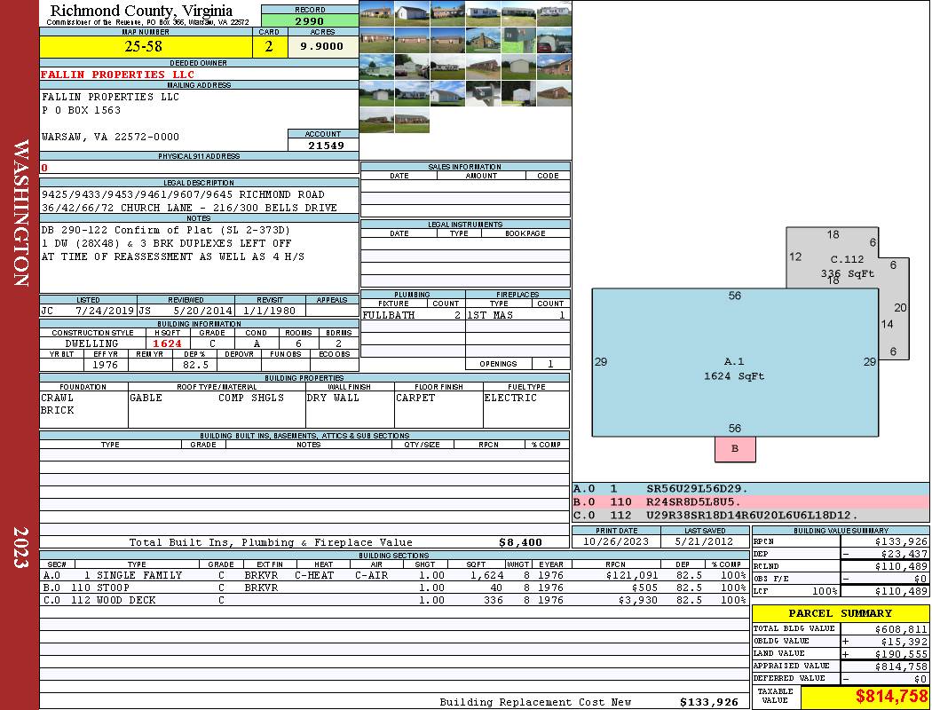Select the pink sketch code row R24SR8D5L8U5
Viewport: 932px width, 710px height.
(750, 502)
